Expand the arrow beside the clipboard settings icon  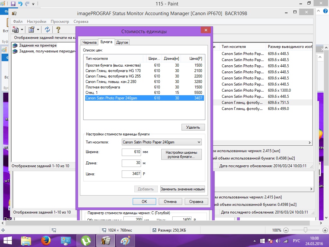click(38, 30)
